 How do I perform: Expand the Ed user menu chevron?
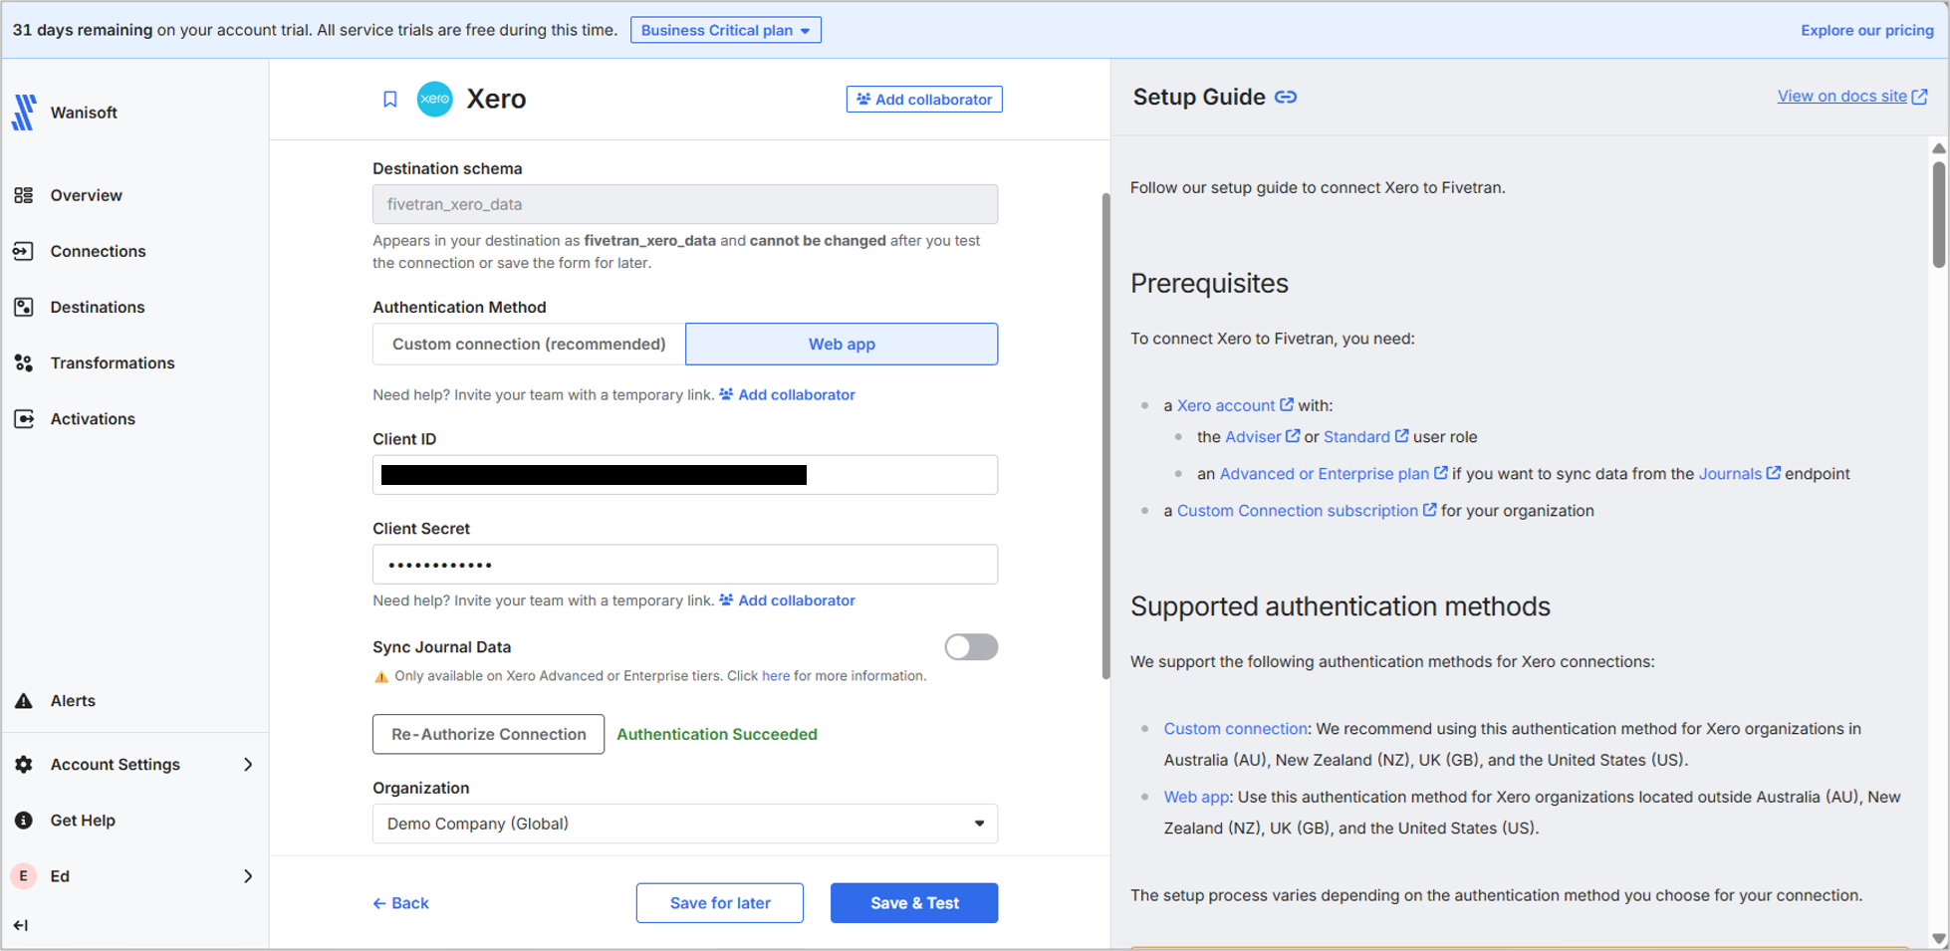(x=248, y=875)
